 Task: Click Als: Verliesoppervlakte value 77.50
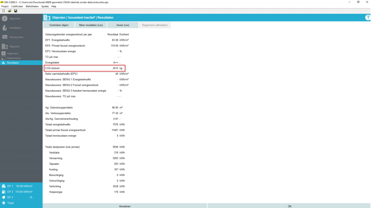tap(115, 113)
